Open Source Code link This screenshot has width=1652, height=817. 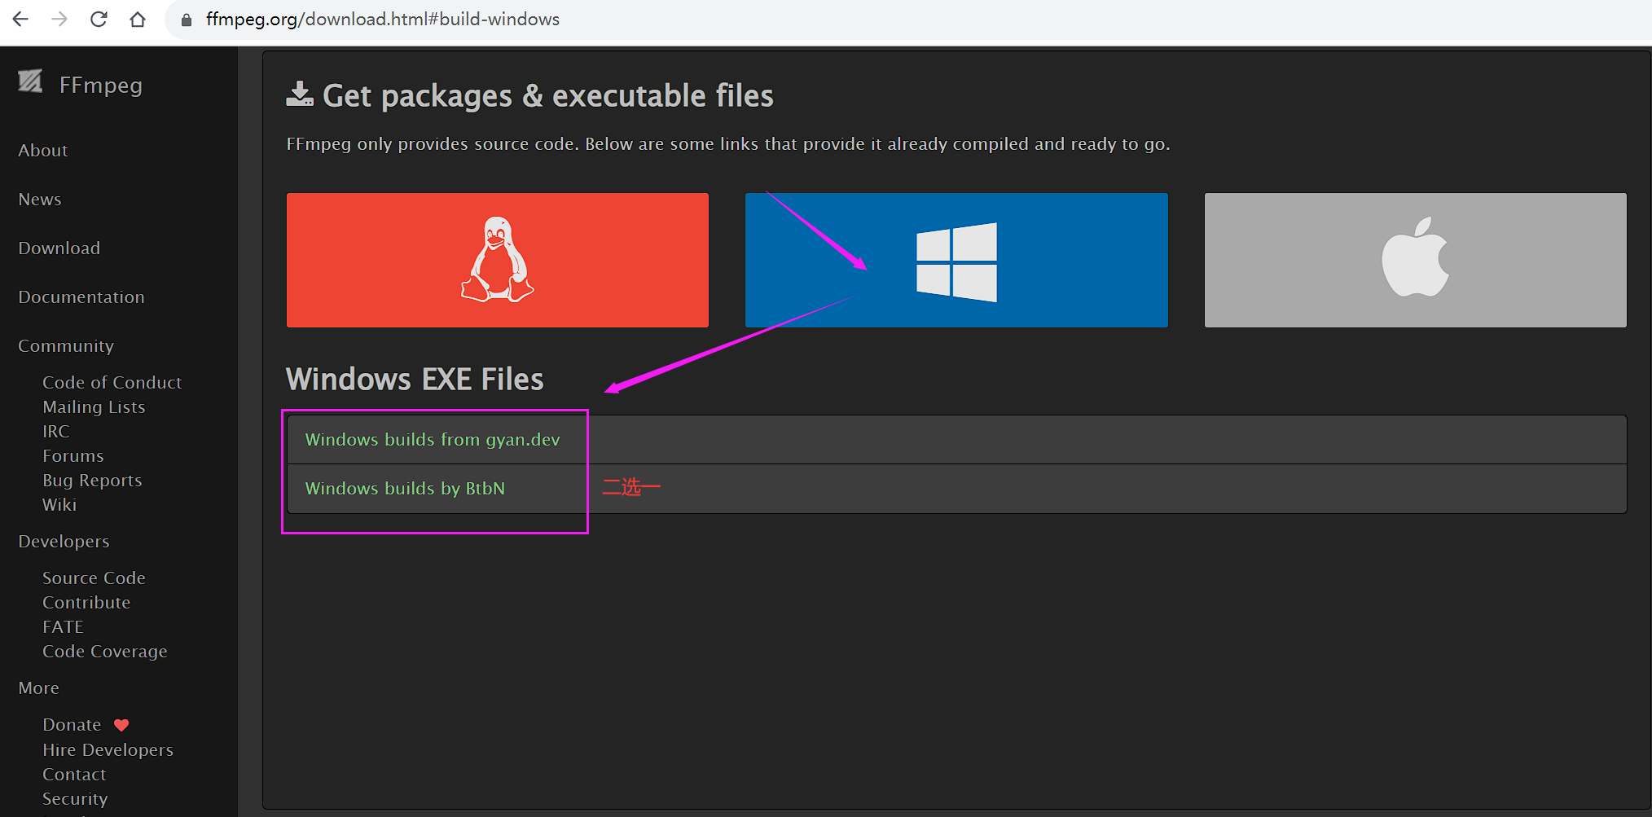(x=94, y=578)
